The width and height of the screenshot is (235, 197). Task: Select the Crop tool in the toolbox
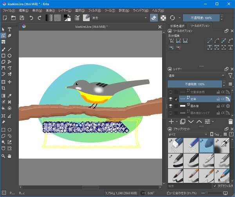4,89
